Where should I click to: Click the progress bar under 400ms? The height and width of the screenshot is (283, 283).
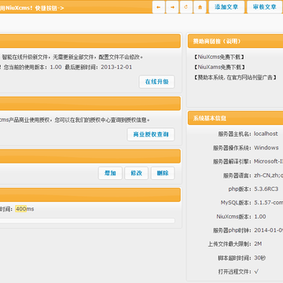[x=87, y=221]
